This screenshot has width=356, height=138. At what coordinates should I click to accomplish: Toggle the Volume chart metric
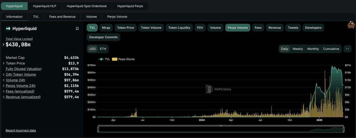(x=215, y=28)
